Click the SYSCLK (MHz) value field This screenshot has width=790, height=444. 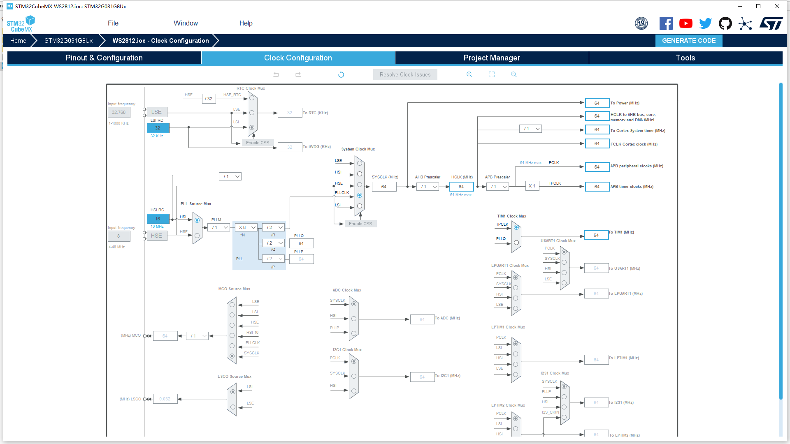pos(384,187)
